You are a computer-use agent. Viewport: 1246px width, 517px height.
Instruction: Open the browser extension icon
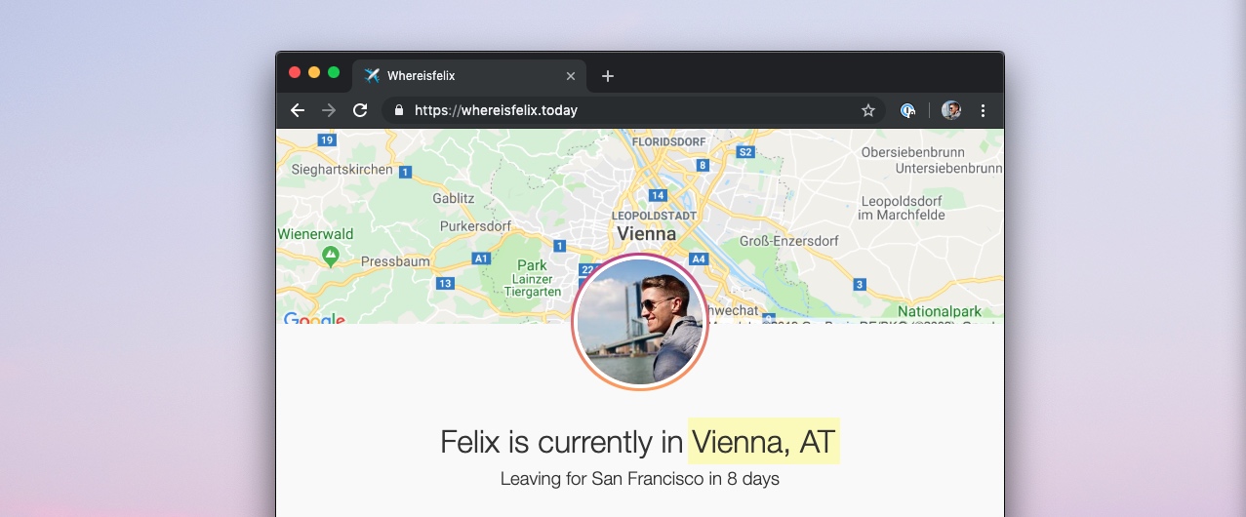(x=908, y=110)
